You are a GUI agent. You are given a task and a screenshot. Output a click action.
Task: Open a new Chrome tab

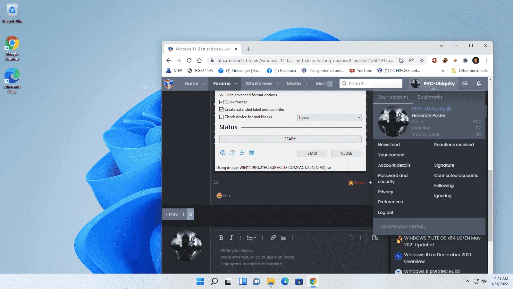[248, 49]
